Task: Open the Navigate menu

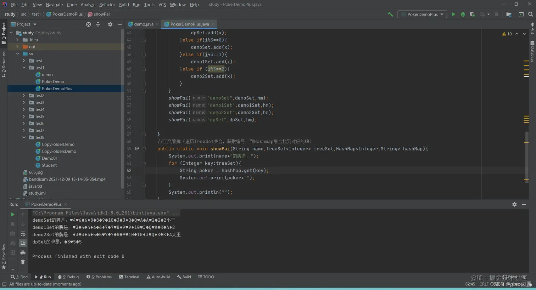Action: [x=54, y=5]
